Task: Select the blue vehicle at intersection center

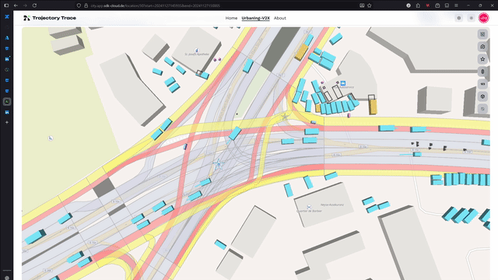Action: click(235, 133)
